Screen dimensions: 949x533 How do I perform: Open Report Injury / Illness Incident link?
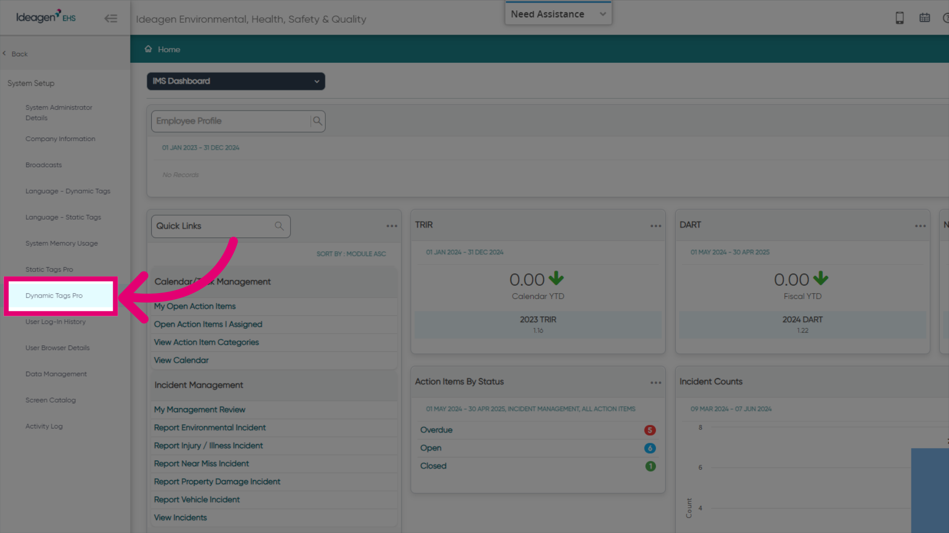point(208,446)
